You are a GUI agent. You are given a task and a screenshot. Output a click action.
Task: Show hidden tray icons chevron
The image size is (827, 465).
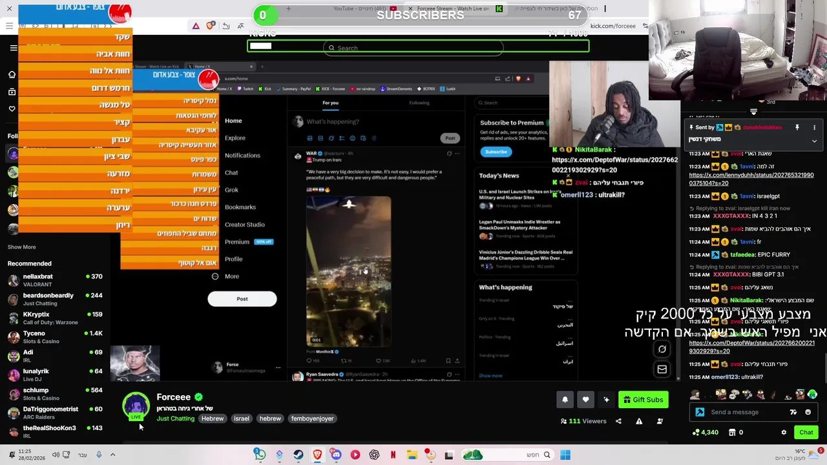(112, 455)
